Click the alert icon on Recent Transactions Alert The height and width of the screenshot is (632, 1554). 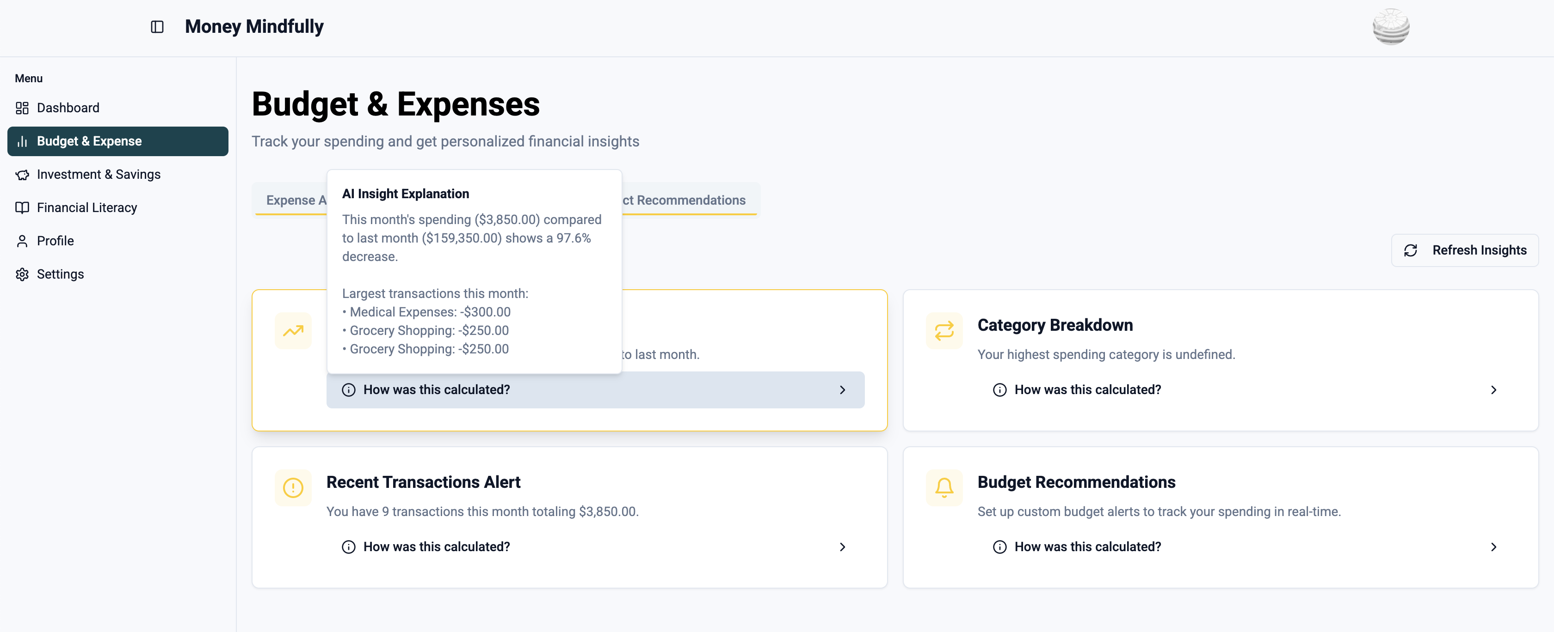pos(293,487)
